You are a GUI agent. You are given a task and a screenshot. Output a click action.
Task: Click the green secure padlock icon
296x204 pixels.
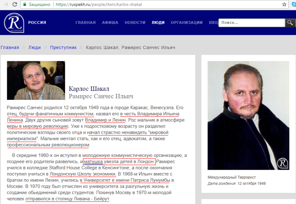point(25,4)
